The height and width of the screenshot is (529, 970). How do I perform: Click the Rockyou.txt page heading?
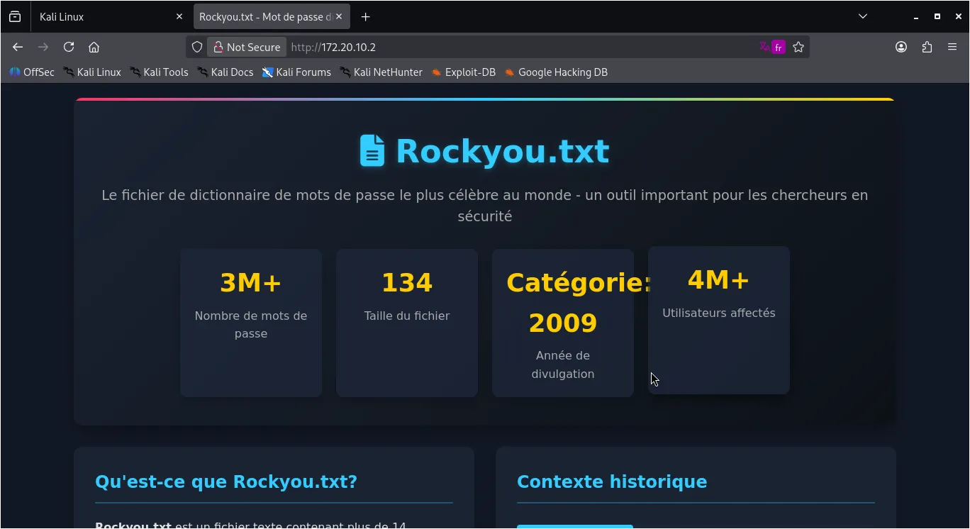click(502, 151)
